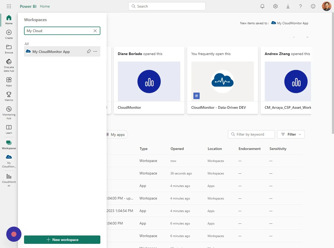Open OneLake data hub
This screenshot has width=334, height=248.
click(x=9, y=65)
